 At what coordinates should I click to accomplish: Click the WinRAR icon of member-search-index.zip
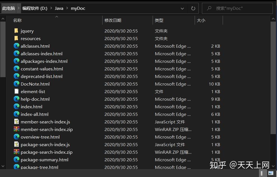(x=17, y=129)
